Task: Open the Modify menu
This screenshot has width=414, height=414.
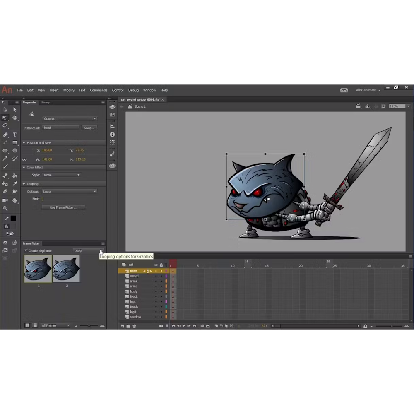Action: tap(69, 90)
